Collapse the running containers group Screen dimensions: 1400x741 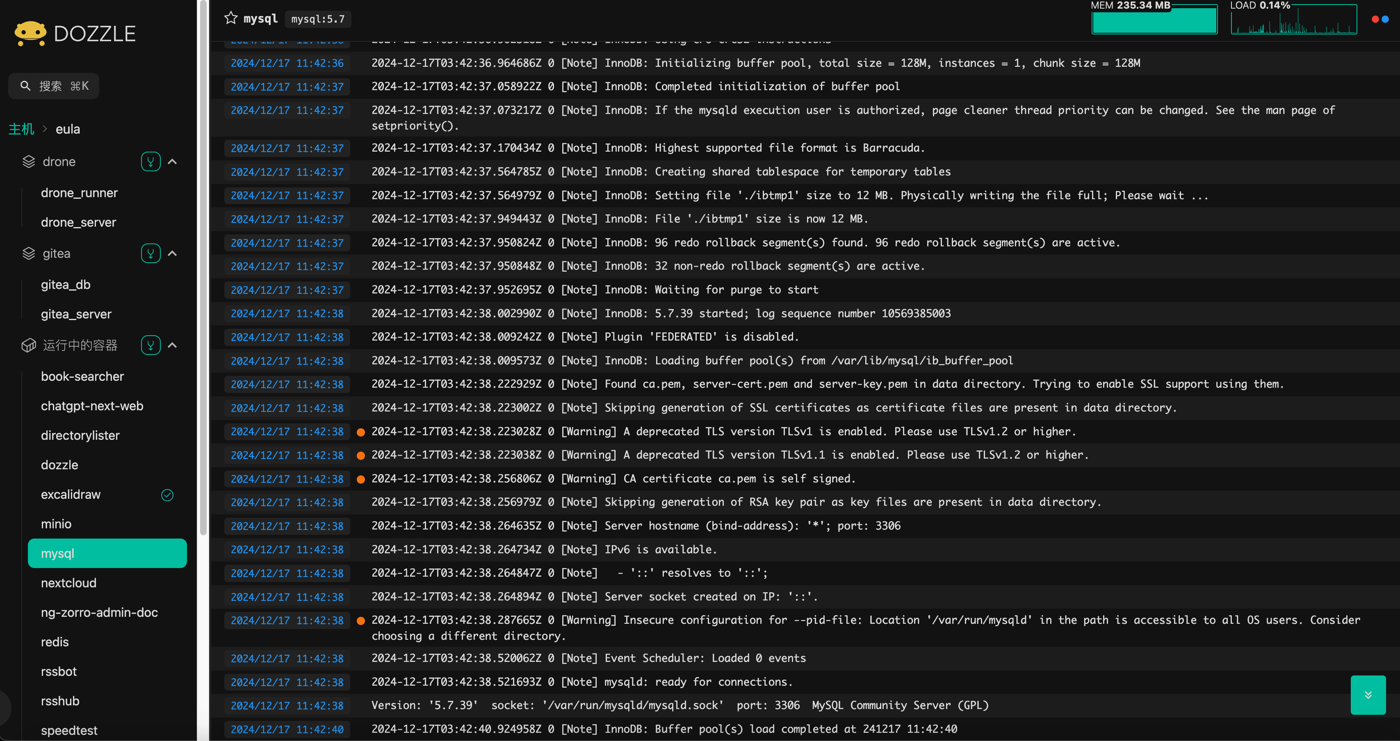click(x=172, y=345)
